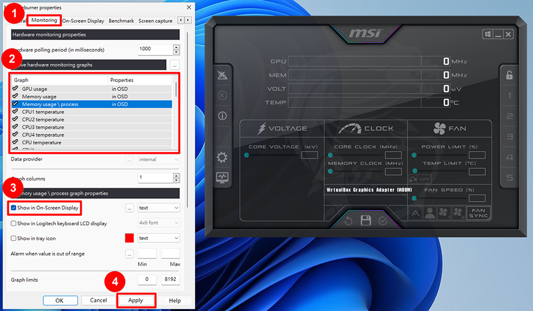This screenshot has width=533, height=311.
Task: Open Afterburner settings gear icon
Action: point(222,158)
